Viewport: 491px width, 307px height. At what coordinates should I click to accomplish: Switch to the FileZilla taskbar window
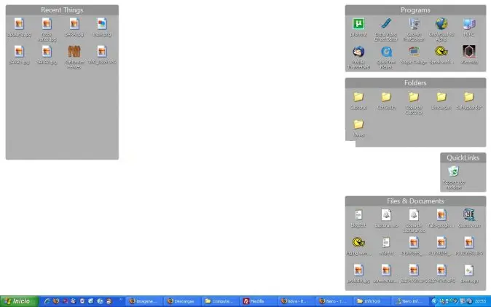[x=258, y=301]
